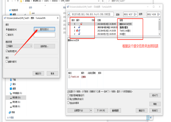Click the log list scroll-up arrow
The height and width of the screenshot is (122, 171).
click(159, 20)
